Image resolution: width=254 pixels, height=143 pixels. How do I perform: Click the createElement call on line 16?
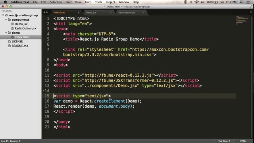coord(110,101)
